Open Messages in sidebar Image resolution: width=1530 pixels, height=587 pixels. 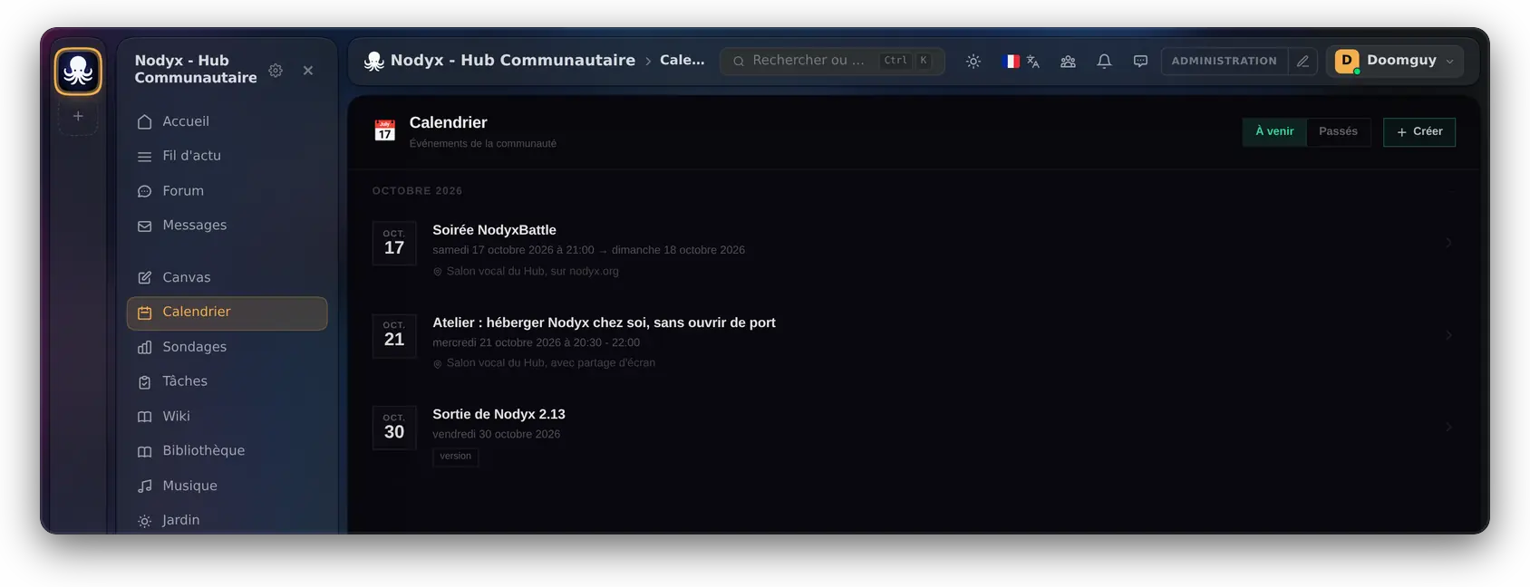(x=227, y=226)
